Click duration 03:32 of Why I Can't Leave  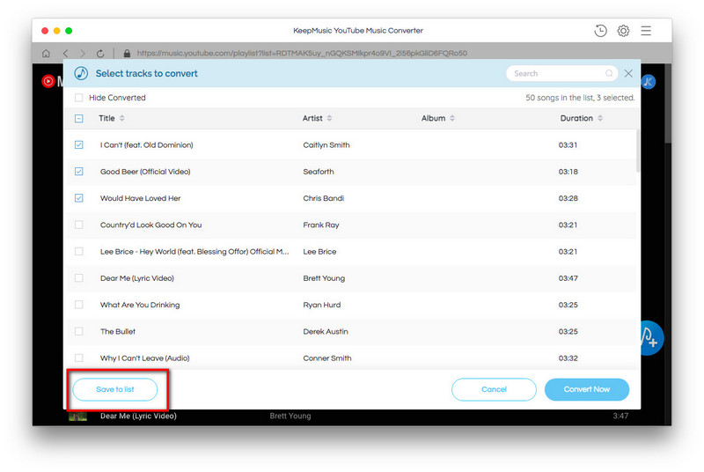click(x=568, y=358)
